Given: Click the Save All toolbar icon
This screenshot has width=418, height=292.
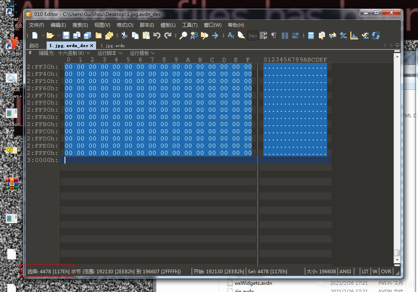Looking at the screenshot, I should coord(87,35).
